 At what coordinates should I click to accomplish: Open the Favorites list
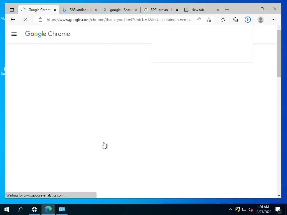coord(223,20)
